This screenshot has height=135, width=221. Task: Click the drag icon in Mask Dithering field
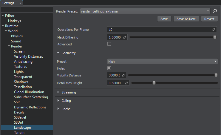coord(125,37)
